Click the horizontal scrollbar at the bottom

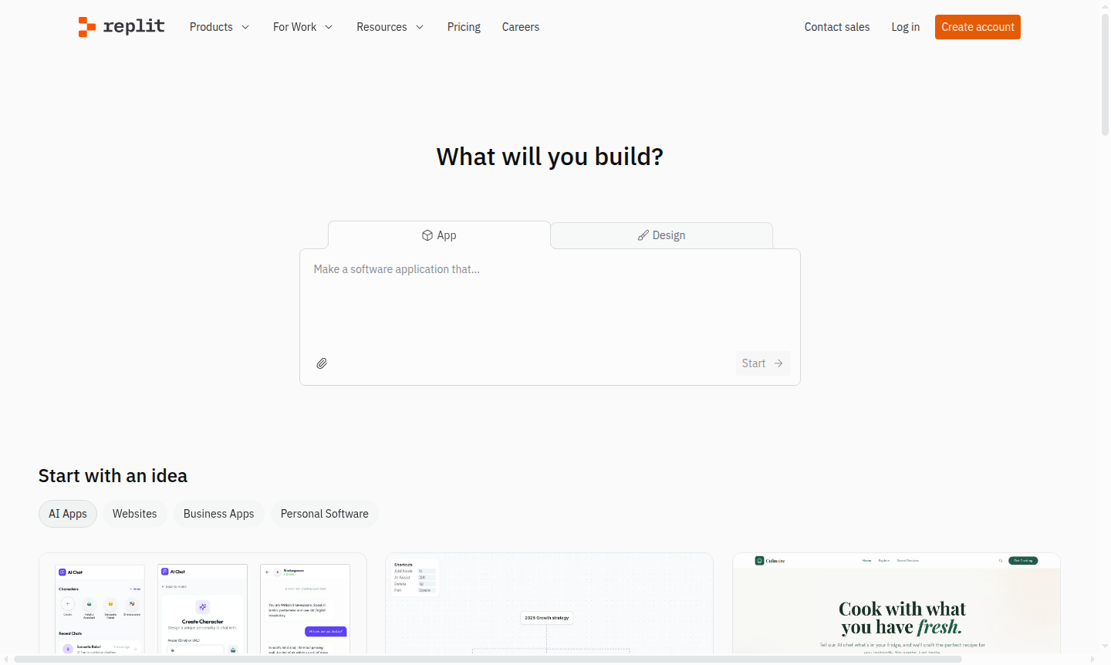point(488,659)
